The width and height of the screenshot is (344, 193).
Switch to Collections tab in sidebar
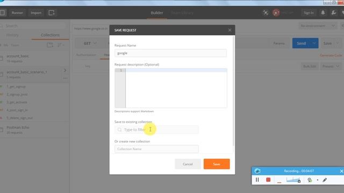[50, 35]
